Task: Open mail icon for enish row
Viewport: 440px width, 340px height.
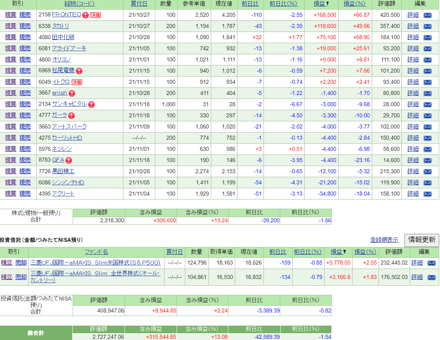Action: coord(427,93)
